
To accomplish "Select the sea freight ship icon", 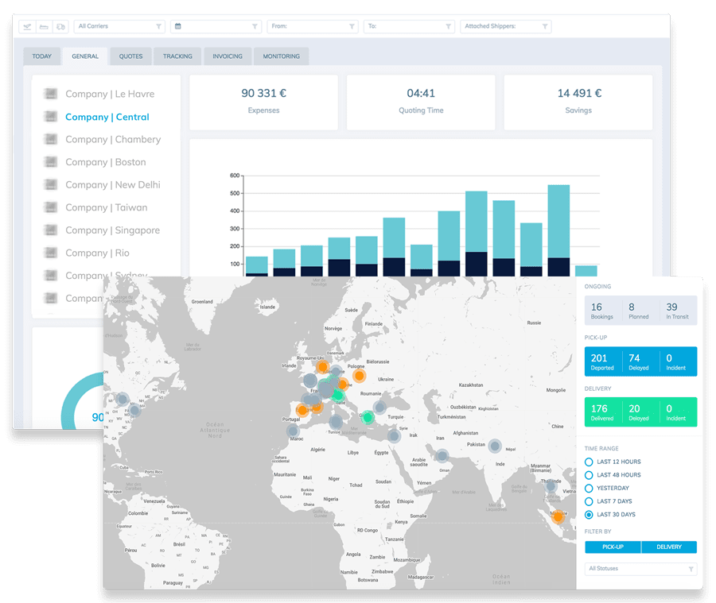I will pyautogui.click(x=45, y=26).
